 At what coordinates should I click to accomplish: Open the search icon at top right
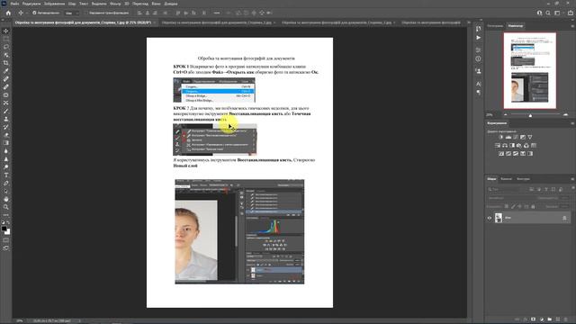tap(548, 13)
